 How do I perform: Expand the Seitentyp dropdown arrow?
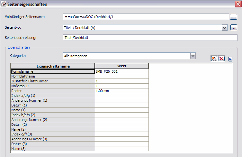click(x=225, y=28)
